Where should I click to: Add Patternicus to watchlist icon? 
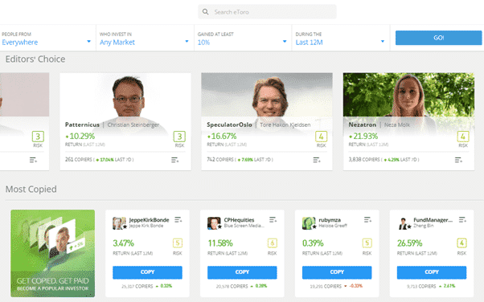coord(175,160)
